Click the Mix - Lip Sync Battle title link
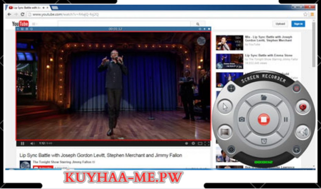The image size is (321, 189). pyautogui.click(x=269, y=39)
